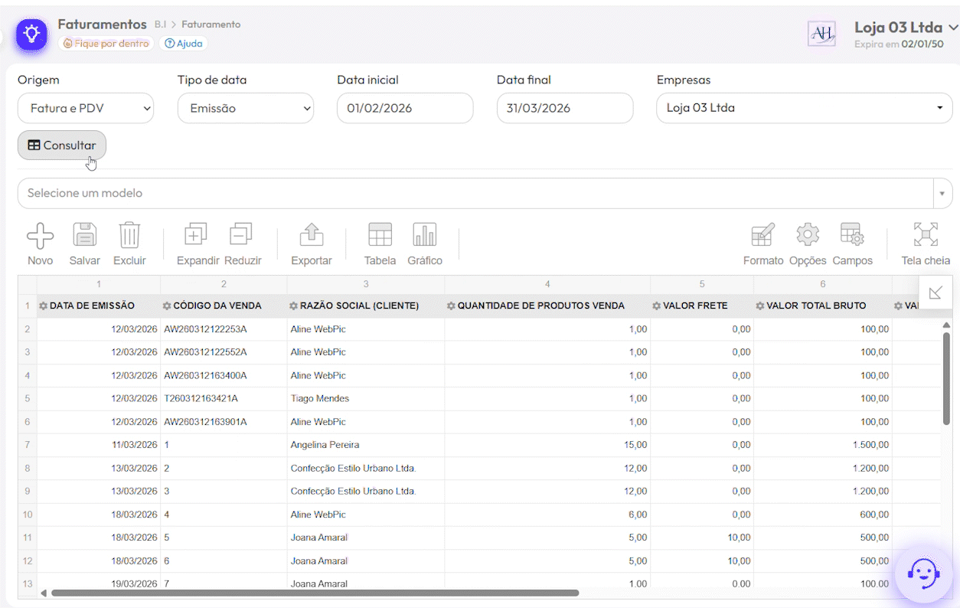Click the Exportar upload icon
This screenshot has height=608, width=960.
tap(311, 236)
